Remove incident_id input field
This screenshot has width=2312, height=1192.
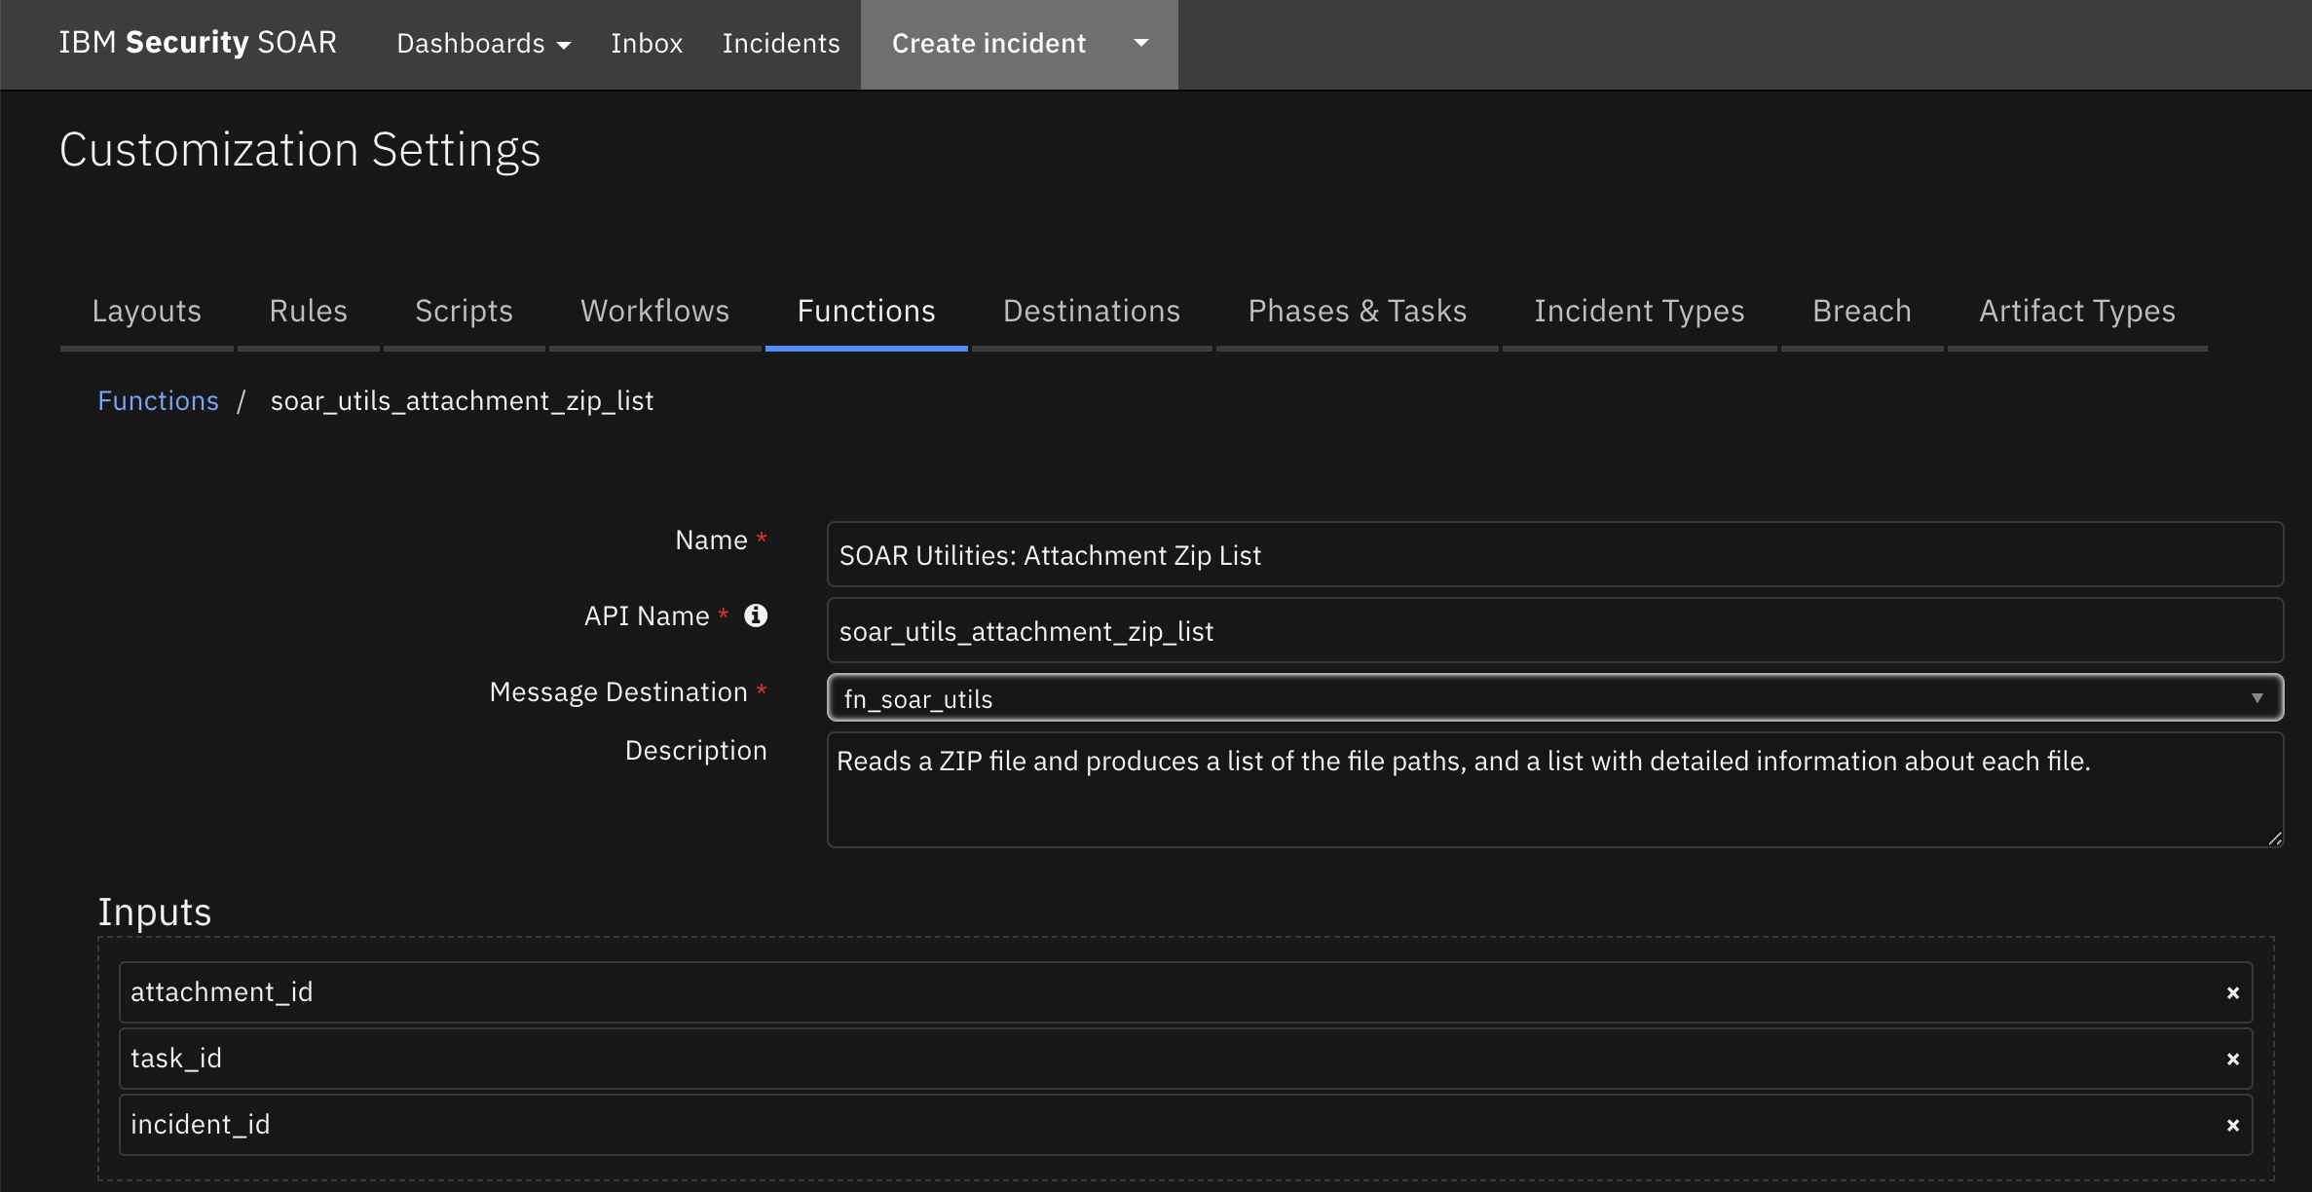coord(2233,1125)
